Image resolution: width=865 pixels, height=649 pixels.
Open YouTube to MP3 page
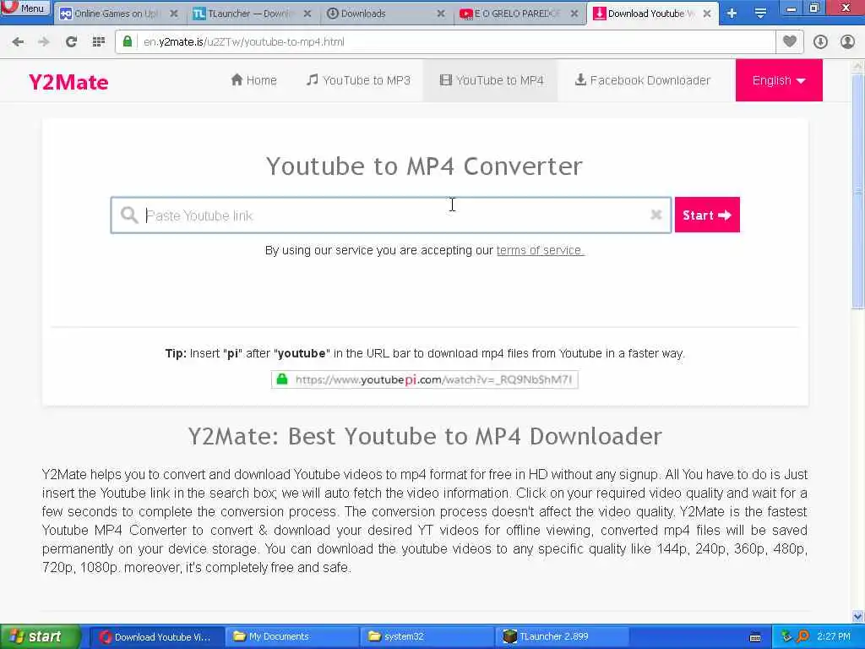358,80
